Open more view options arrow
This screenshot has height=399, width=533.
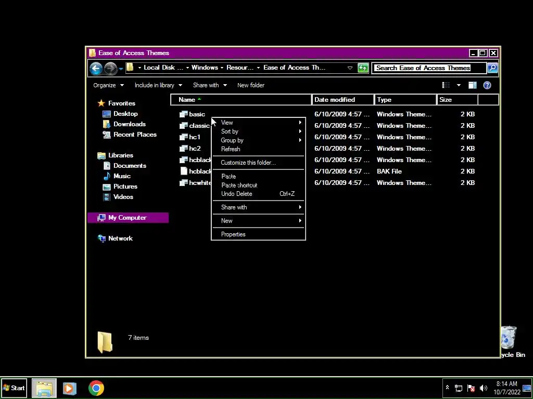point(459,85)
